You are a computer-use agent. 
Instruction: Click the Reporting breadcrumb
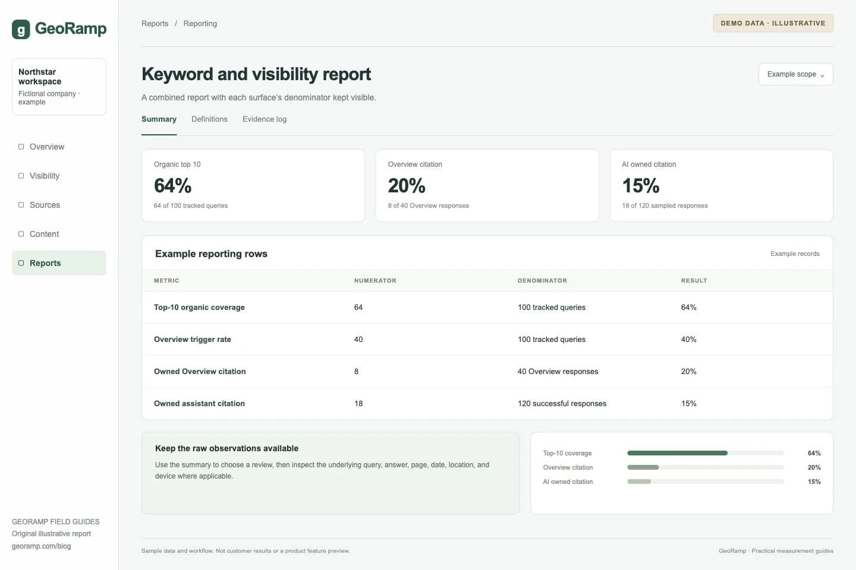point(200,24)
